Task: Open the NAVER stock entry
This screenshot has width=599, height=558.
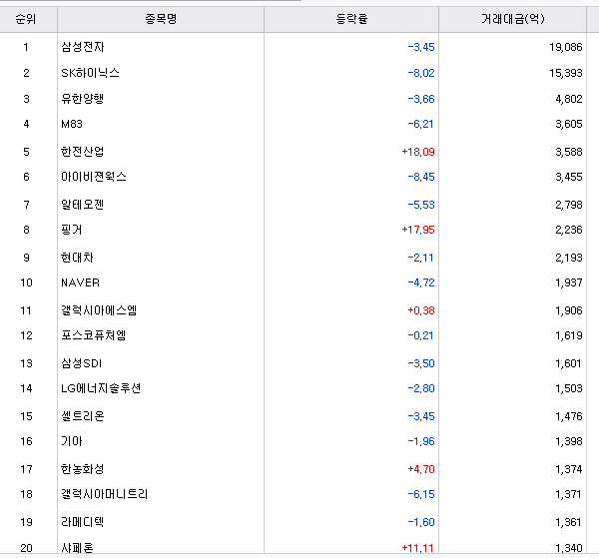Action: 80,282
